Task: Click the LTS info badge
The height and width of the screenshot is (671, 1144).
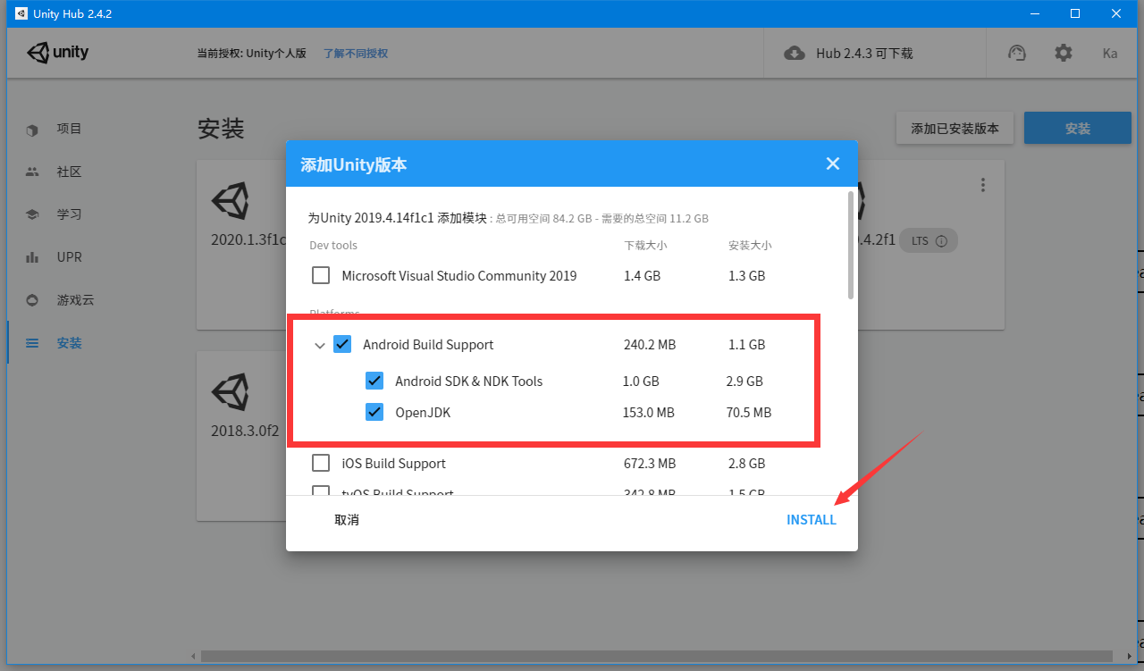Action: (x=929, y=240)
